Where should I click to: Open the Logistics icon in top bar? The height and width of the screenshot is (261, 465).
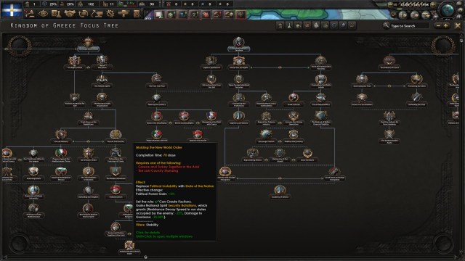[x=137, y=14]
